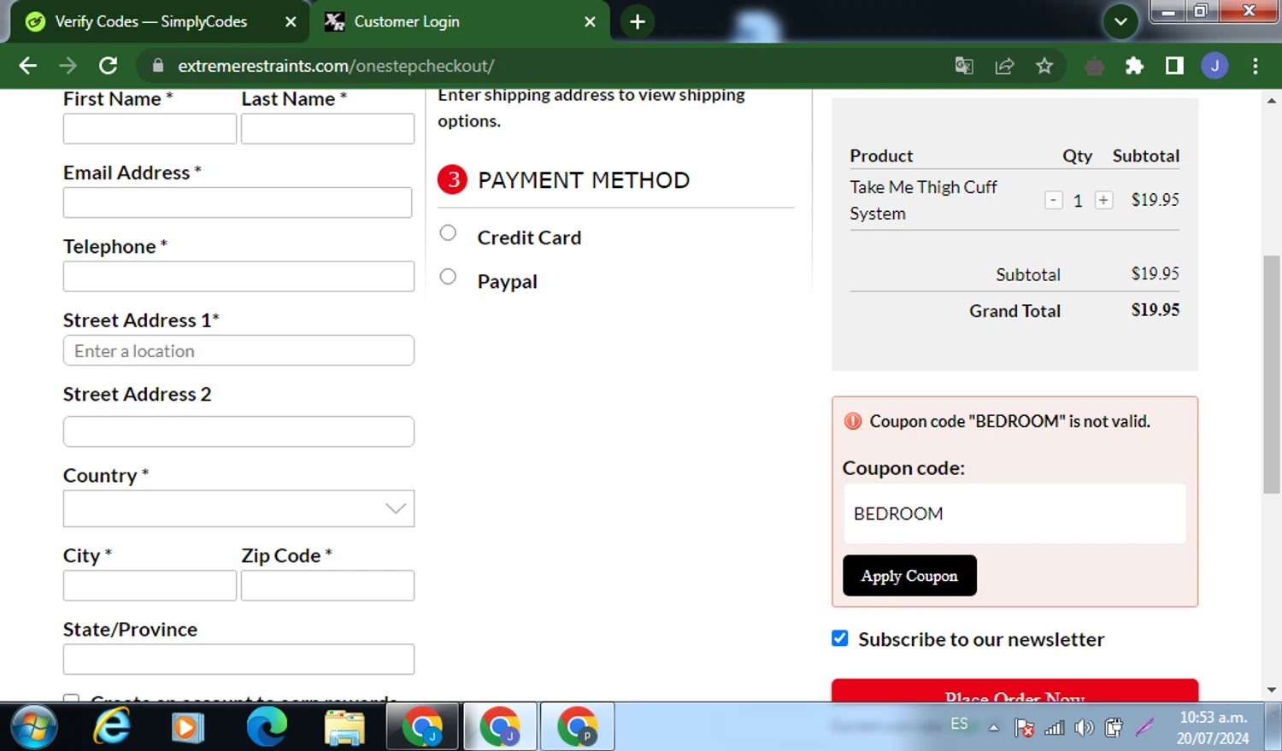Open Windows Media Player from the taskbar
This screenshot has width=1282, height=751.
(x=188, y=727)
